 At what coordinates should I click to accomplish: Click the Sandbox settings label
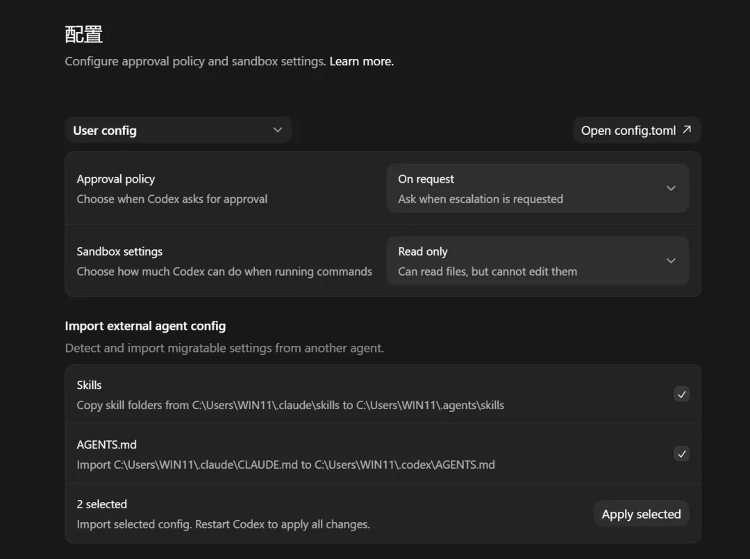pyautogui.click(x=119, y=251)
